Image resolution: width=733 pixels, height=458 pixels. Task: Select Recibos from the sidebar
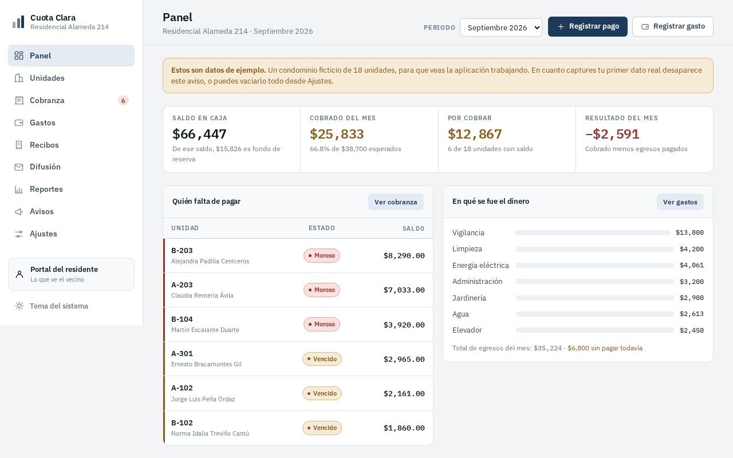[x=71, y=145]
